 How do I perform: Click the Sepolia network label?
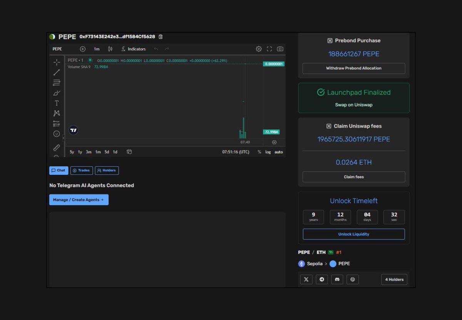[315, 264]
